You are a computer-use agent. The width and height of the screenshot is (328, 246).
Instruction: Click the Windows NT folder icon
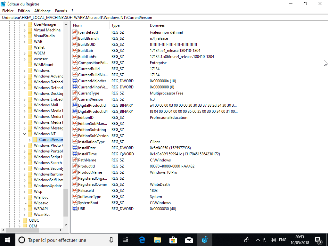[30, 134]
